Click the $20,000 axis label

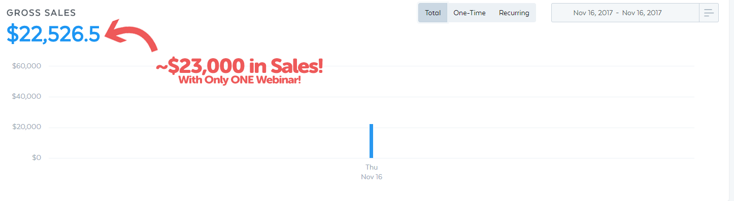(x=26, y=127)
